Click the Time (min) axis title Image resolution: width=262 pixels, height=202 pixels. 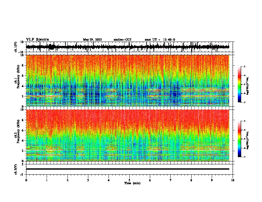[132, 183]
